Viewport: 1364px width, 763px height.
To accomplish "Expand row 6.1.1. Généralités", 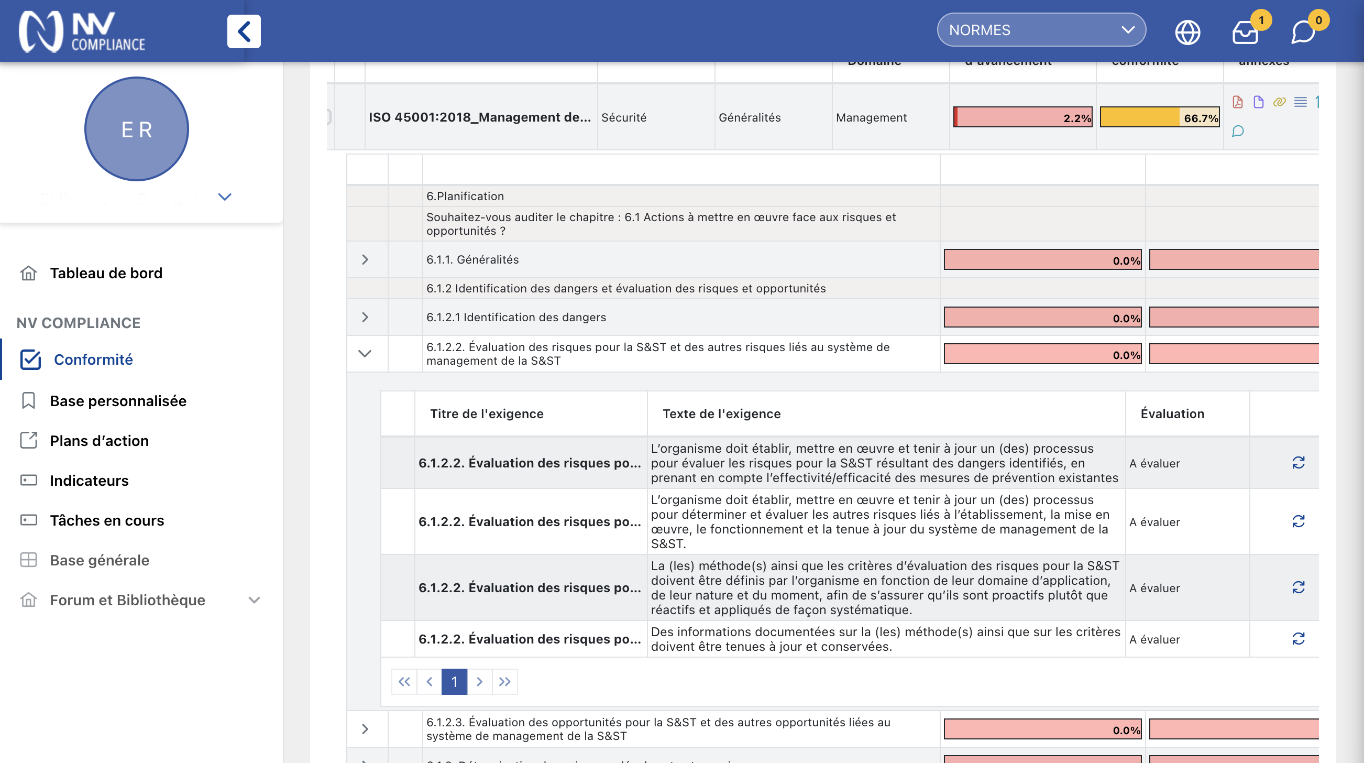I will [365, 259].
